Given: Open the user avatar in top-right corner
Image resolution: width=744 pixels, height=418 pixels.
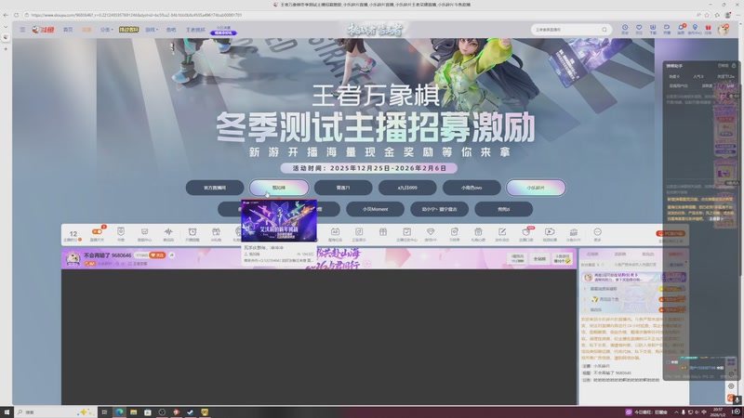Looking at the screenshot, I should [x=724, y=30].
